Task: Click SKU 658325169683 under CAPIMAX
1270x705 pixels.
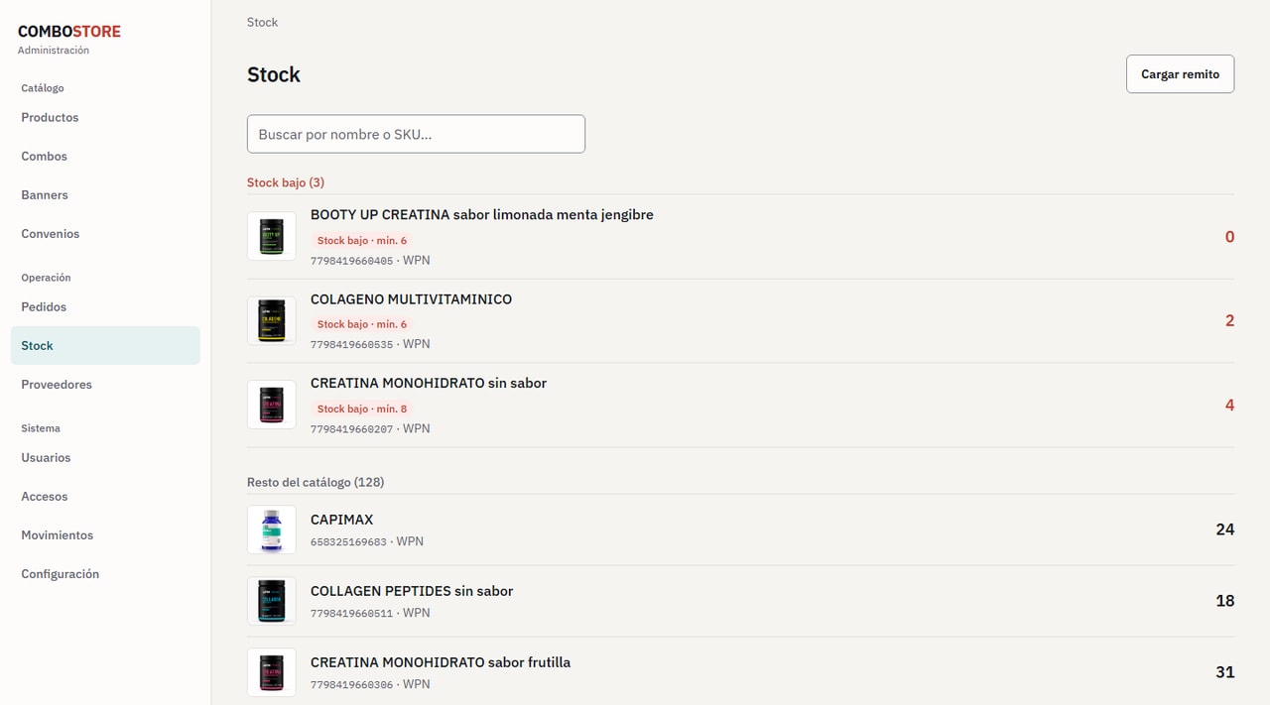Action: [348, 542]
